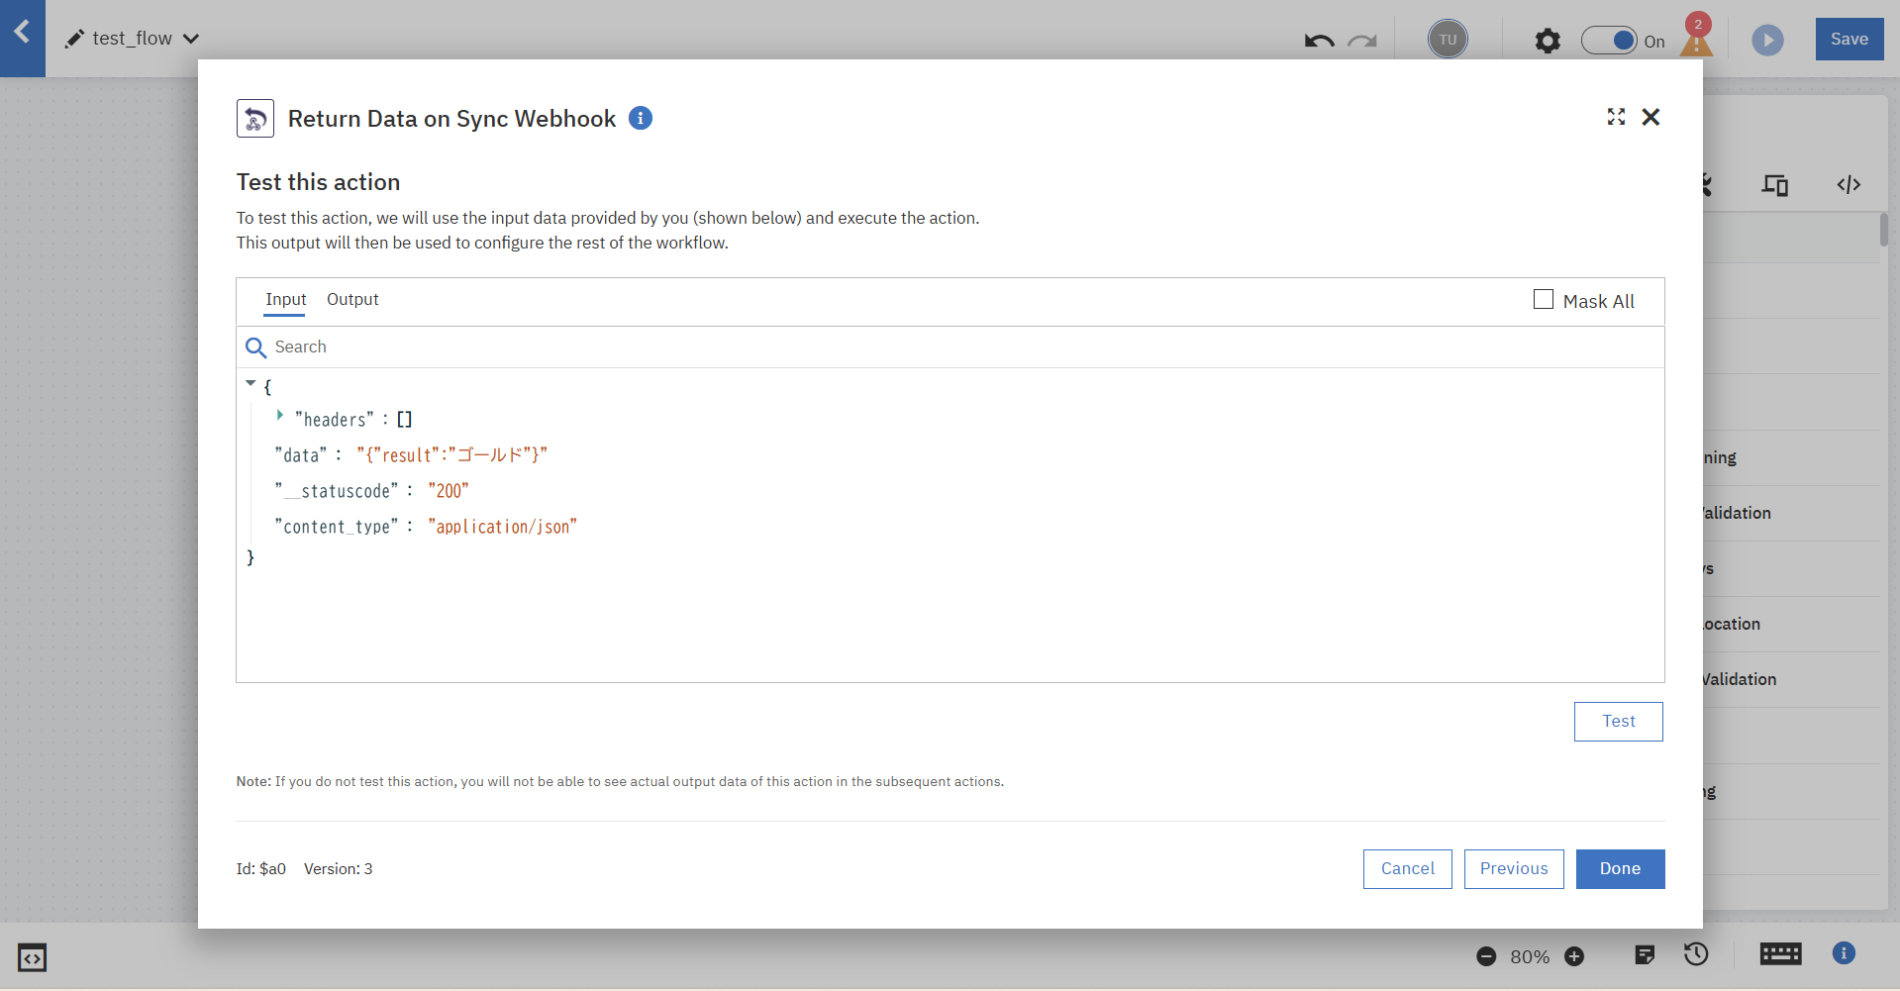Click into the Search field

click(x=950, y=347)
